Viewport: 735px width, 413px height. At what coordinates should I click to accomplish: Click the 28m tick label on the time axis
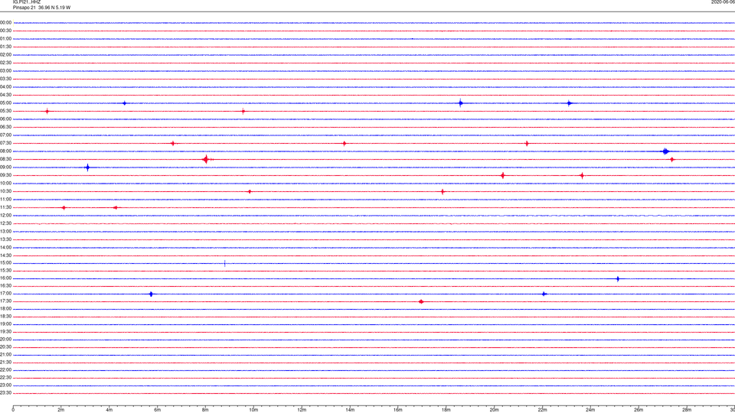[x=687, y=410]
